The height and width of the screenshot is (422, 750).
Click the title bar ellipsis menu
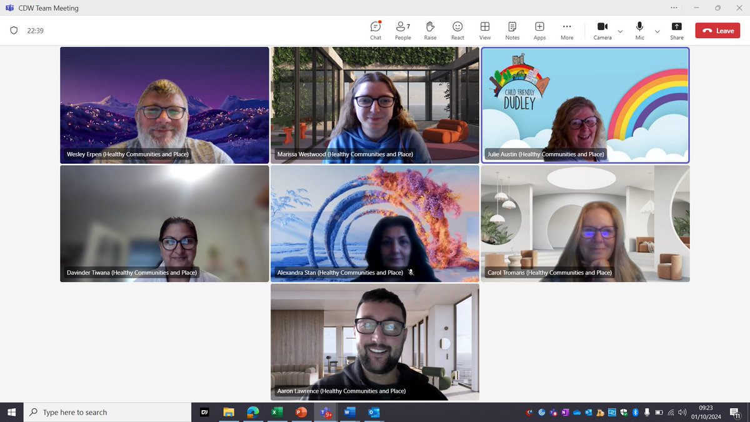click(x=674, y=8)
